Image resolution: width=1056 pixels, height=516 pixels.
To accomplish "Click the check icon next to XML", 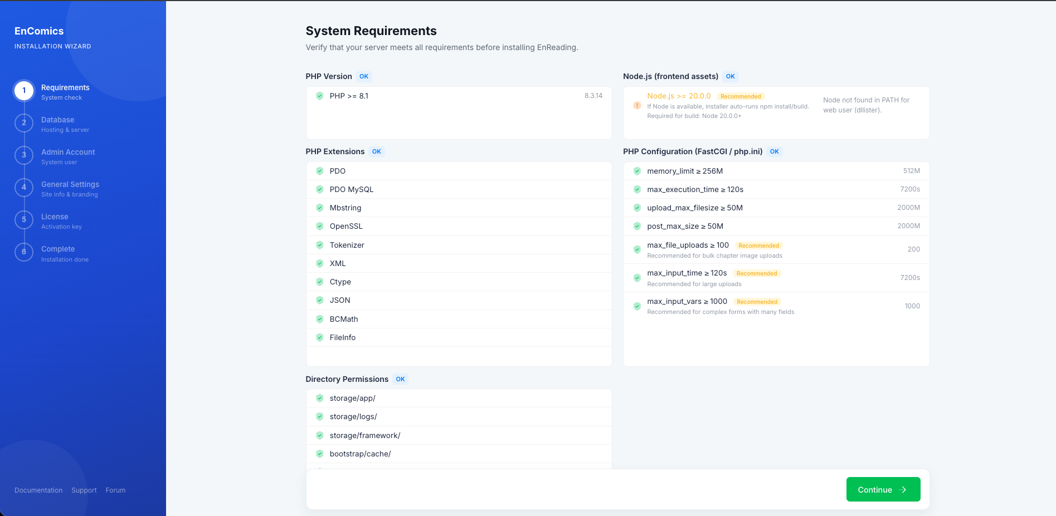I will [x=320, y=263].
